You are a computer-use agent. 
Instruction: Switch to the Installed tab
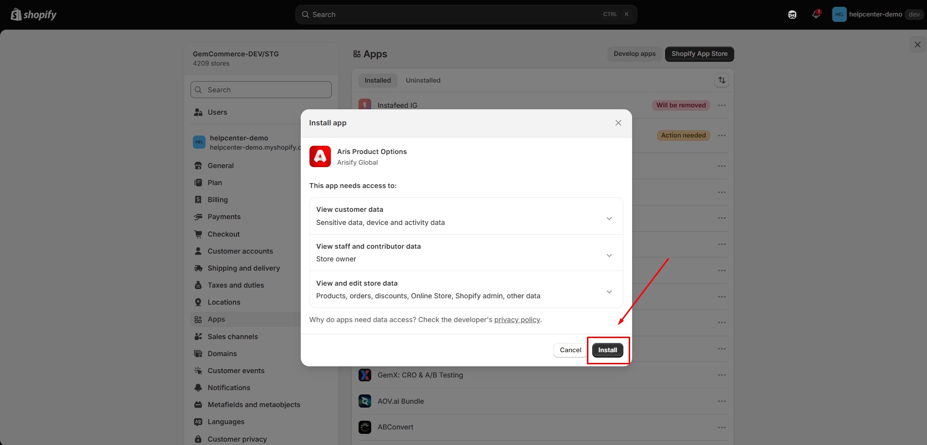click(378, 80)
